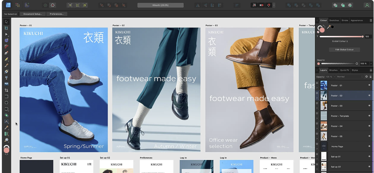This screenshot has height=173, width=374.
Task: Switch to Export Persona icon
Action: point(27,5)
